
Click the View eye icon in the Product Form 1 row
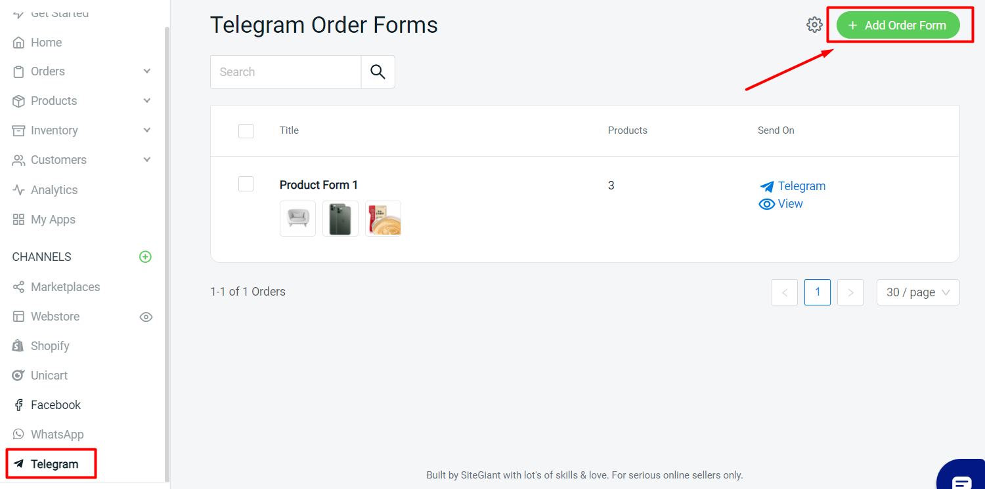point(766,204)
